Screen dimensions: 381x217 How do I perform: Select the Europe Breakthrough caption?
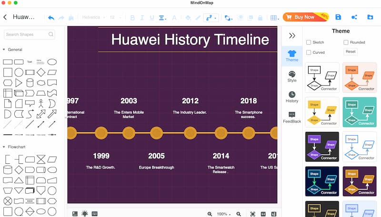pyautogui.click(x=157, y=167)
